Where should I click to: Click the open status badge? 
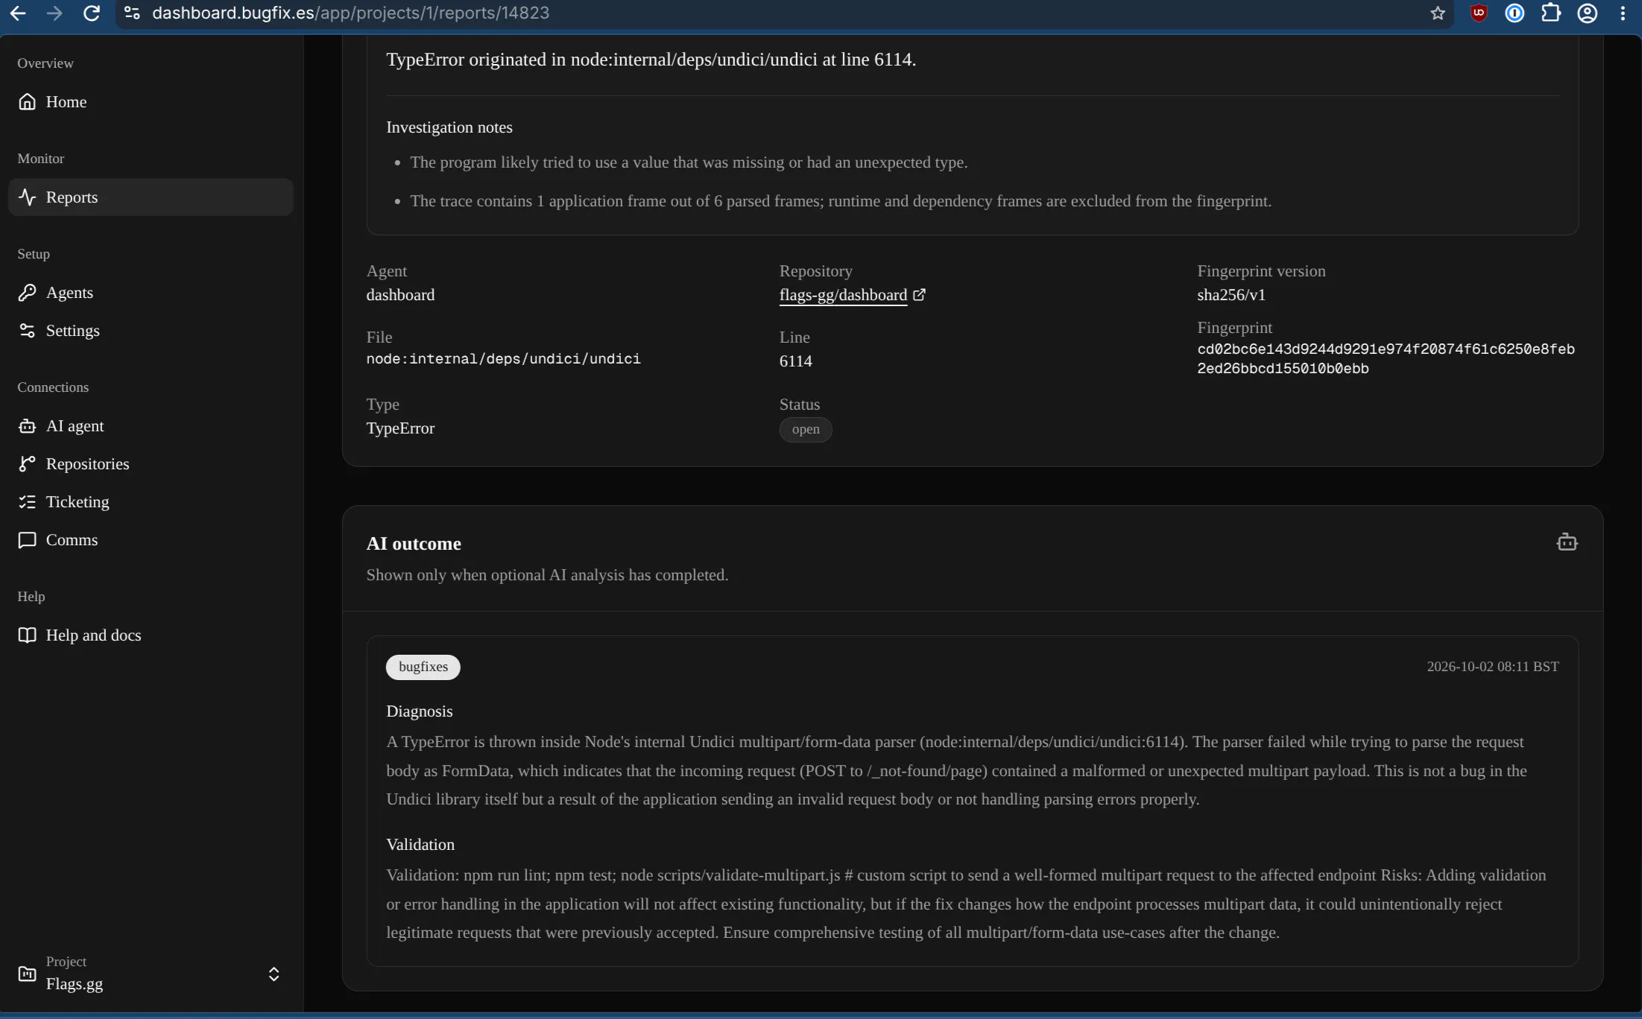(806, 429)
